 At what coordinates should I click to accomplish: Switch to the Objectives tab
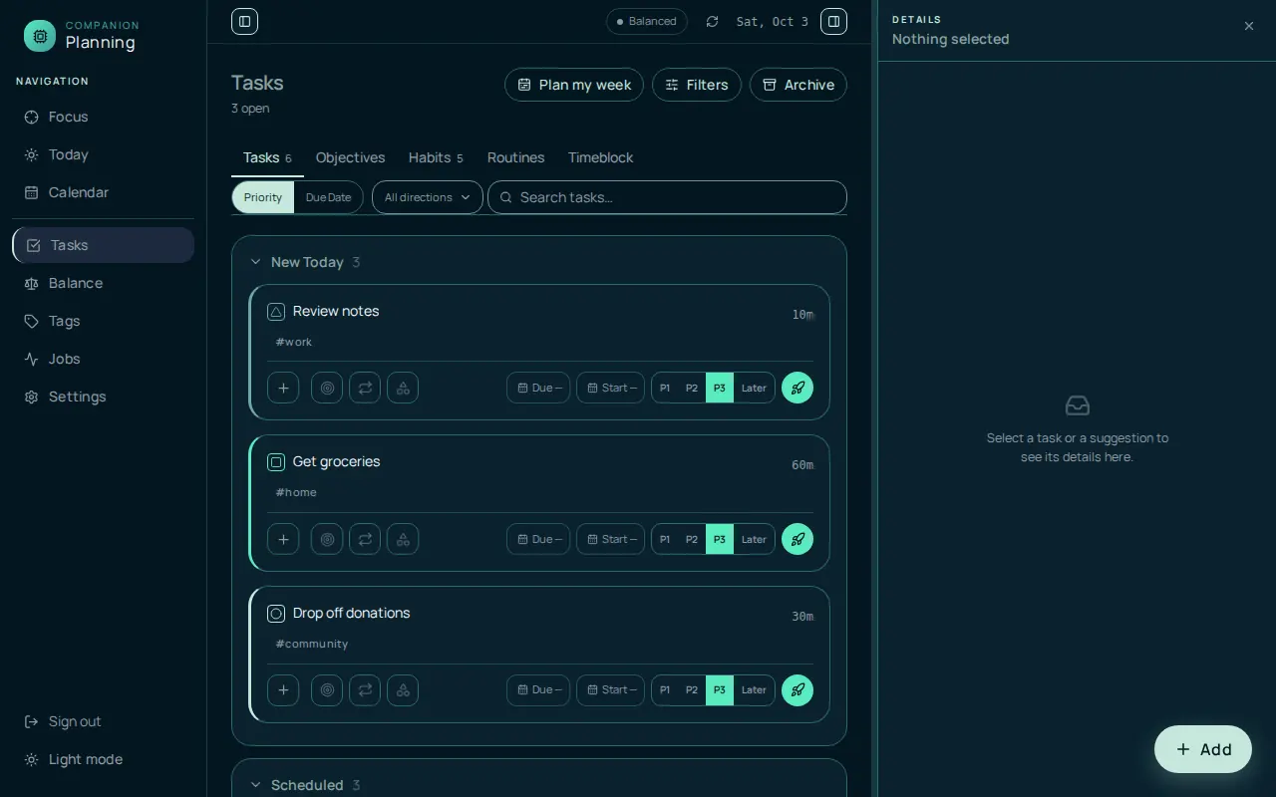[x=350, y=157]
